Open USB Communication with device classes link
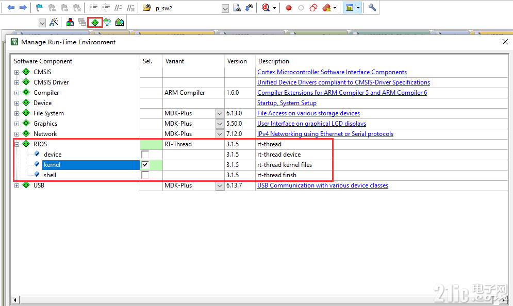 tap(323, 185)
